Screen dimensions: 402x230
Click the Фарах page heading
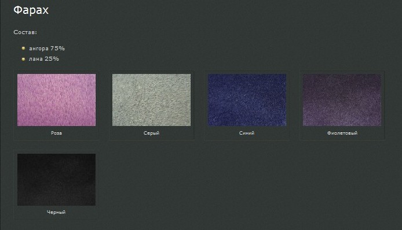(31, 10)
